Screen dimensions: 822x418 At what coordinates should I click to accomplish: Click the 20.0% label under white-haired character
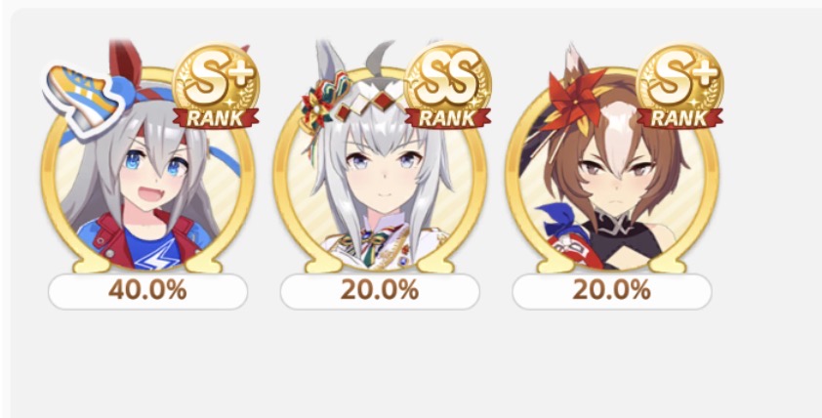tap(380, 291)
